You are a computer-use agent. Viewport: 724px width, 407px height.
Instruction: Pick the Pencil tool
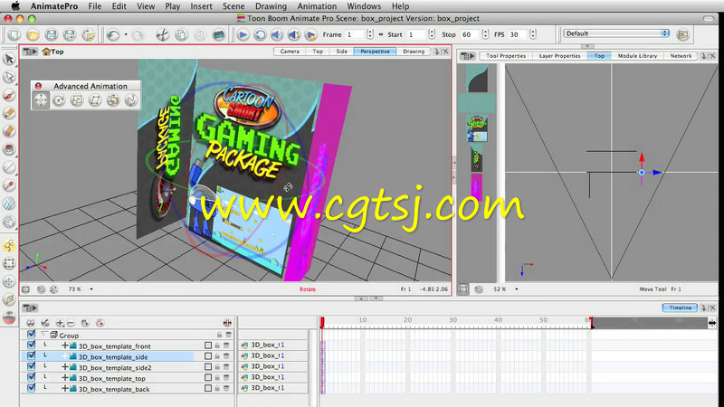(9, 113)
